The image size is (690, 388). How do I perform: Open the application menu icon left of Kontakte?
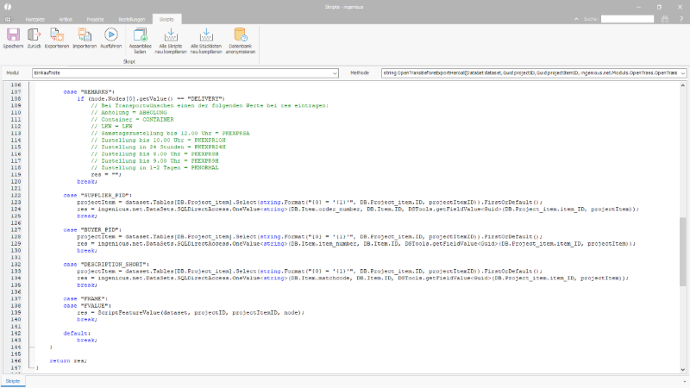tap(8, 19)
